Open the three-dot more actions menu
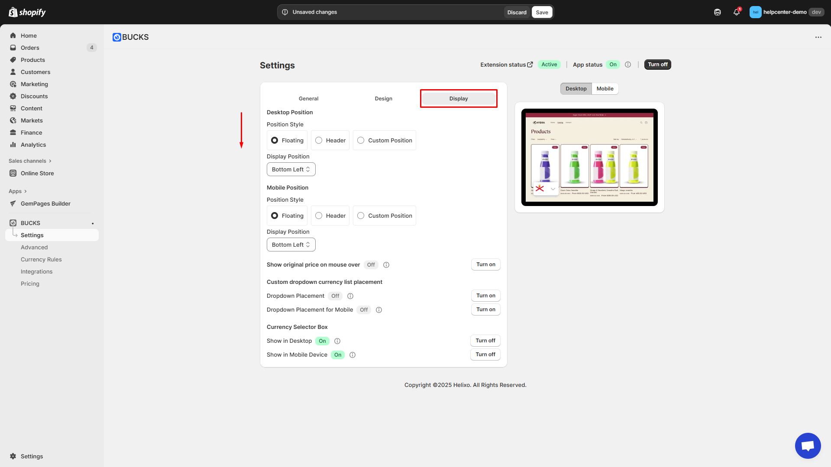This screenshot has height=467, width=831. click(x=818, y=37)
